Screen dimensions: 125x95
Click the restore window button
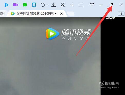click(111, 5)
